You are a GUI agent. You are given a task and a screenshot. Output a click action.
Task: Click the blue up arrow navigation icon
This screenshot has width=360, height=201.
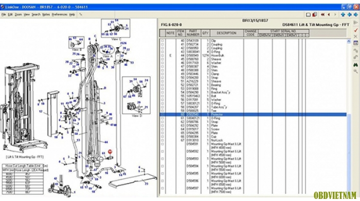coord(343,14)
